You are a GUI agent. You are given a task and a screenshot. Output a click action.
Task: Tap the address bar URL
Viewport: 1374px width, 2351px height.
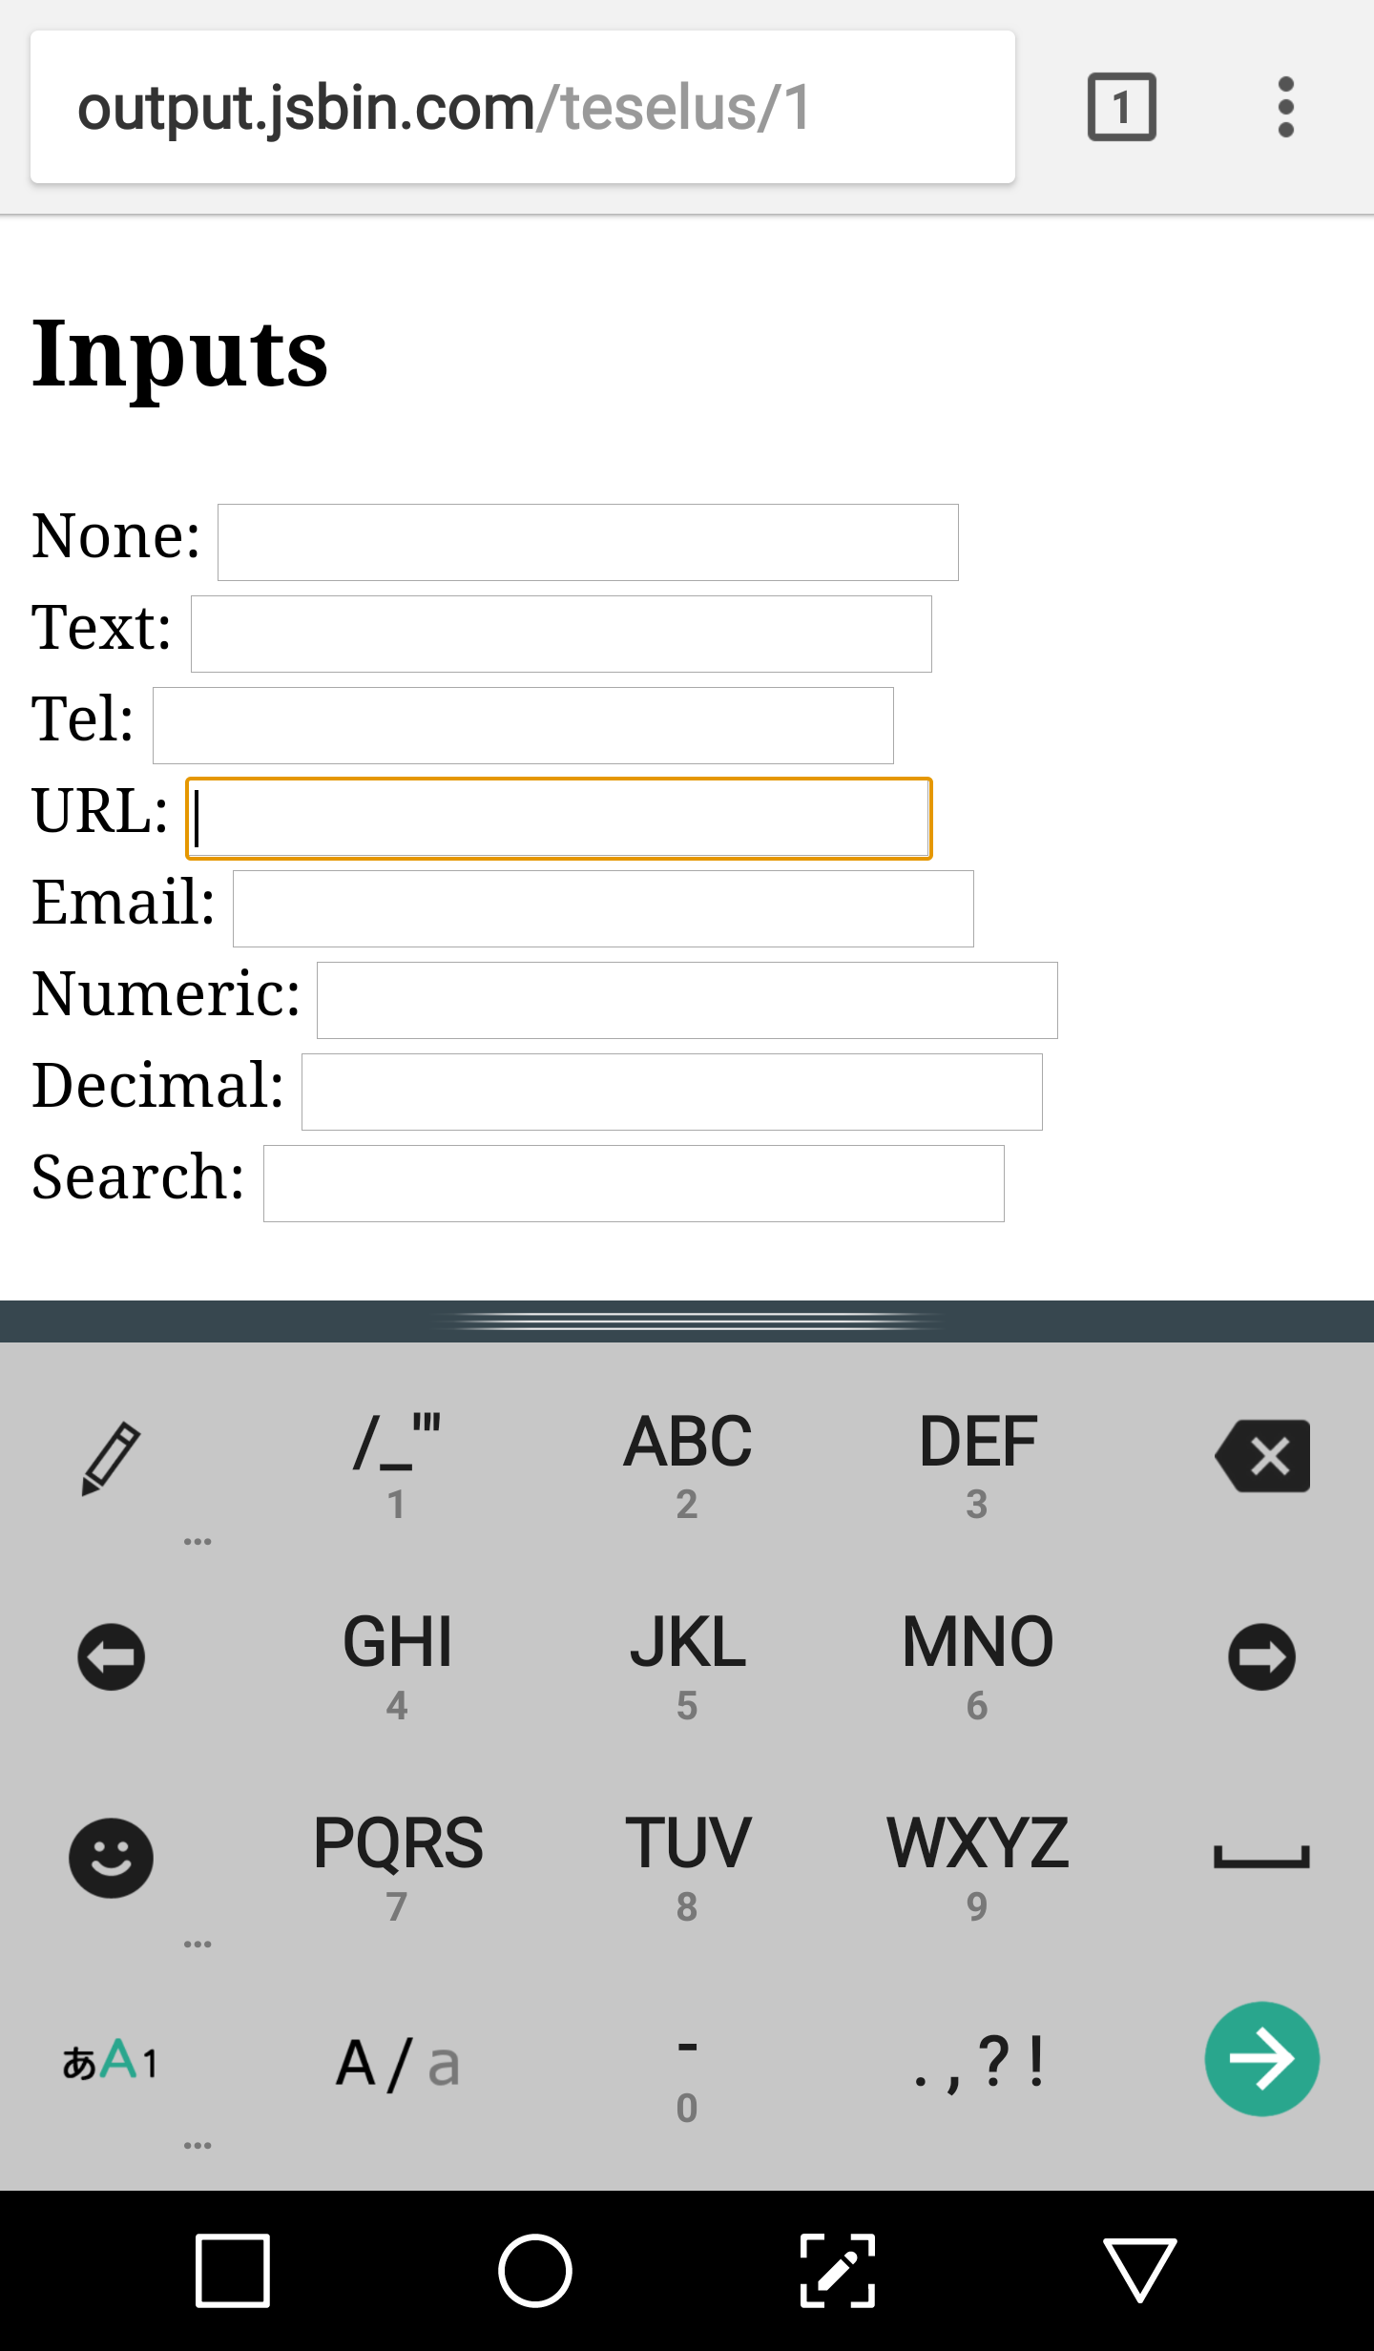click(x=522, y=107)
